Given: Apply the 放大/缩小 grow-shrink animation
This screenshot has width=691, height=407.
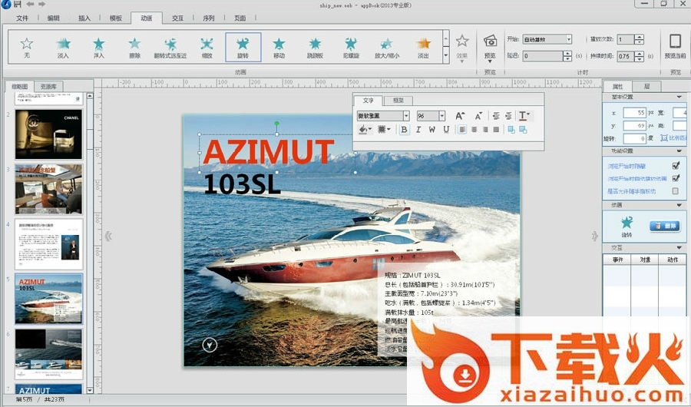Looking at the screenshot, I should pos(387,47).
